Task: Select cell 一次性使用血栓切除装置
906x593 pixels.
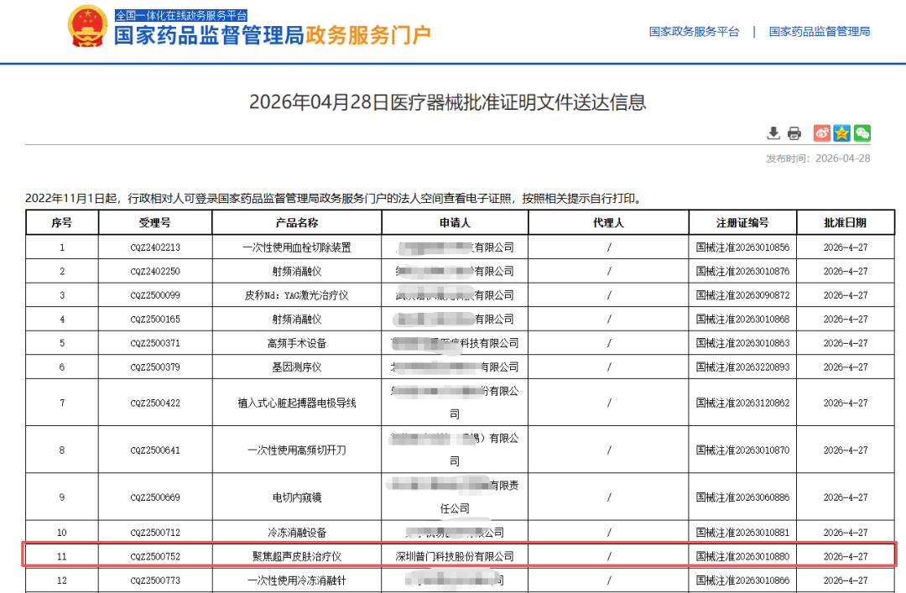Action: click(x=297, y=247)
